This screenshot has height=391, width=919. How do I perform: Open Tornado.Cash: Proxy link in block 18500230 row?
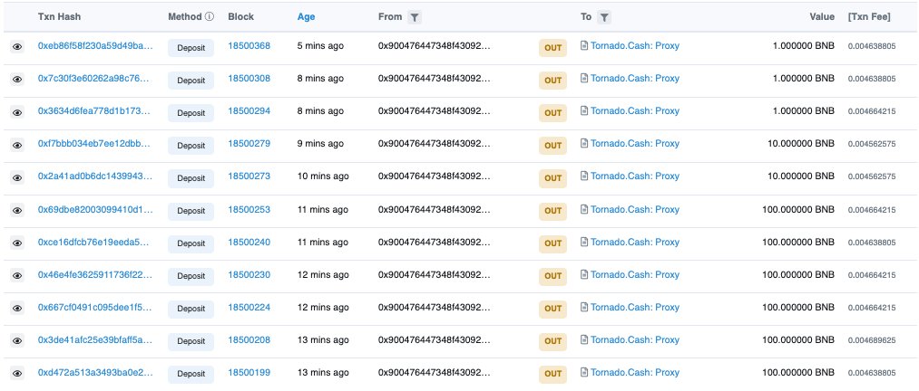tap(635, 274)
